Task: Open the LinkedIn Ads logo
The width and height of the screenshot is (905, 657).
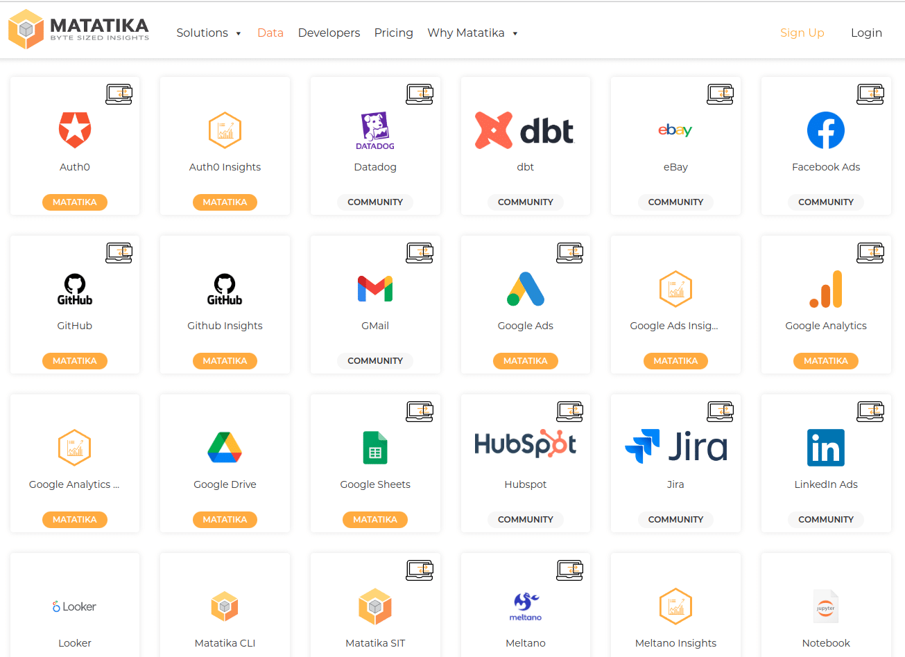Action: [x=825, y=448]
